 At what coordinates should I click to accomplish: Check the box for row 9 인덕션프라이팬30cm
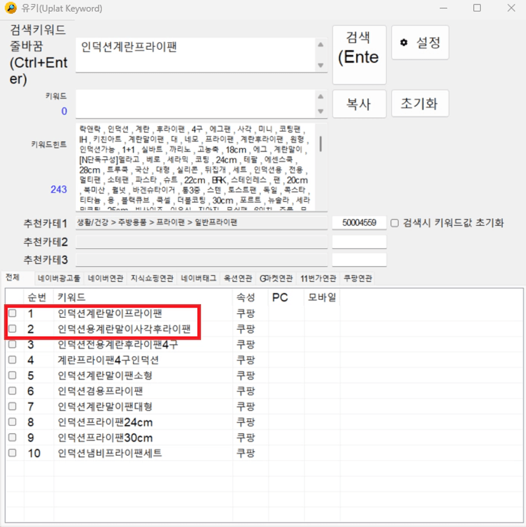13,437
